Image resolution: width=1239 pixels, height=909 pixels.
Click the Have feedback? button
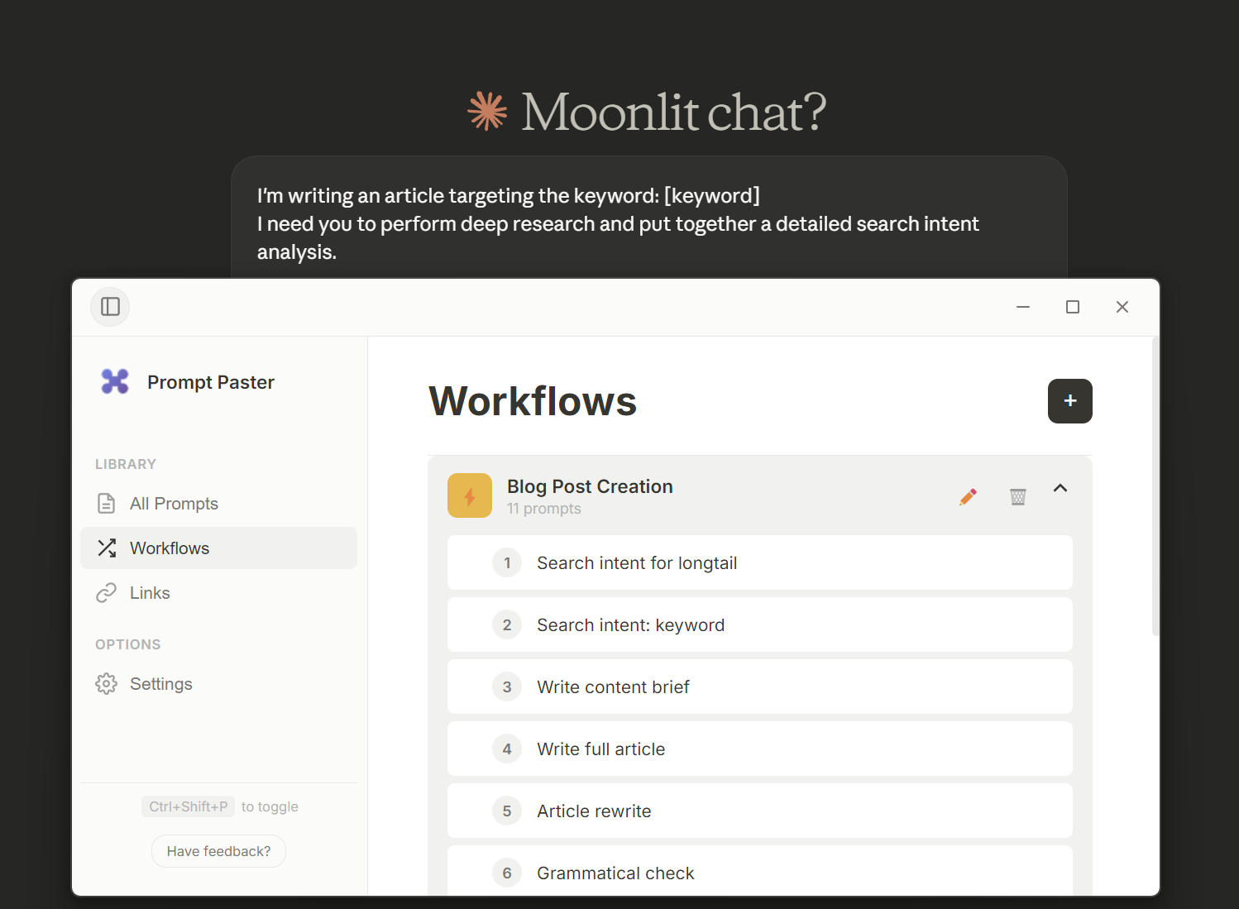[x=218, y=851]
